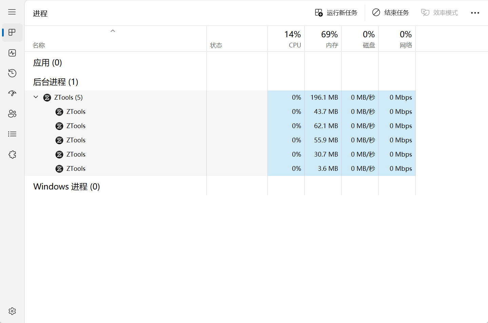
Task: Click the 3.6 MB memory value
Action: point(328,169)
